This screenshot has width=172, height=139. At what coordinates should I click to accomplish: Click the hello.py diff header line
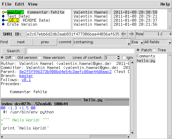tap(65, 100)
